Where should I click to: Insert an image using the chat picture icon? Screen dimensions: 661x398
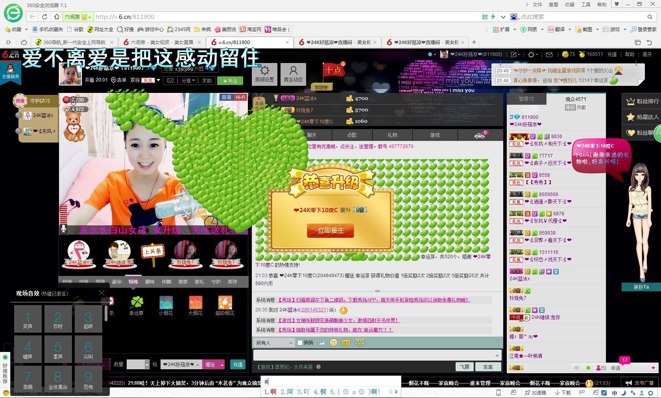[x=322, y=342]
